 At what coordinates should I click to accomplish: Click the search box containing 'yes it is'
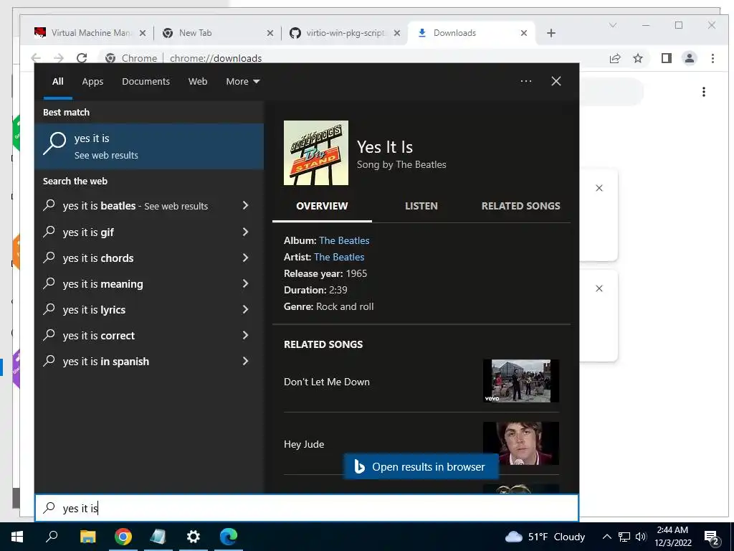point(307,508)
